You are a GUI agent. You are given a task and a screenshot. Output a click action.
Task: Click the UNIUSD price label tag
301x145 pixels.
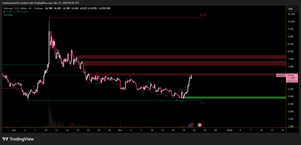tap(281, 75)
